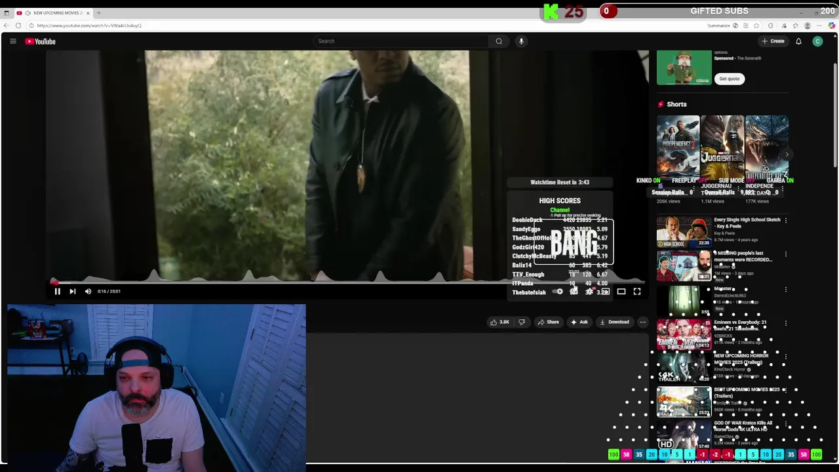Click the Download button
Viewport: 839px width, 472px height.
(614, 322)
